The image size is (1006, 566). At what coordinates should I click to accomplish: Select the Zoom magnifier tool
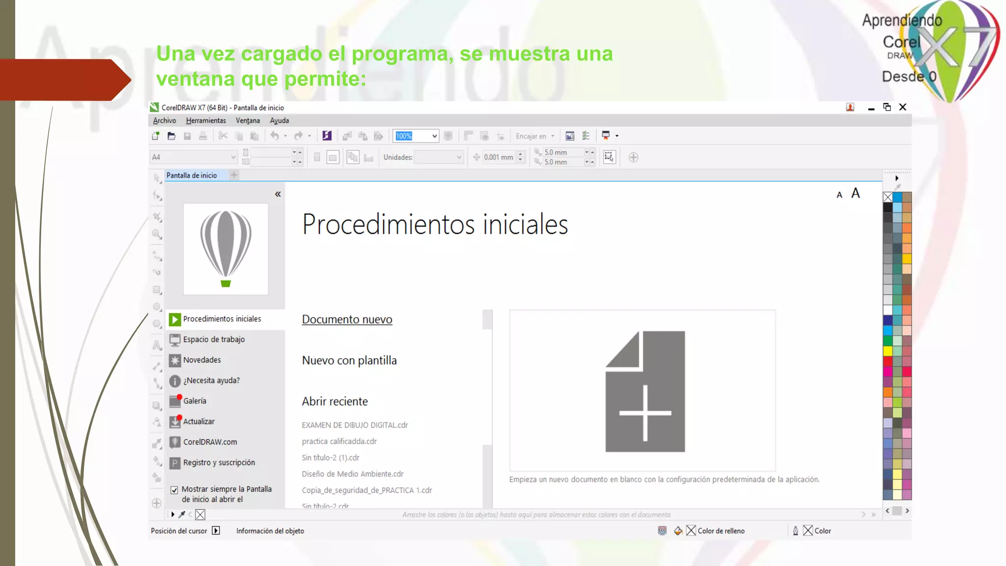(157, 234)
